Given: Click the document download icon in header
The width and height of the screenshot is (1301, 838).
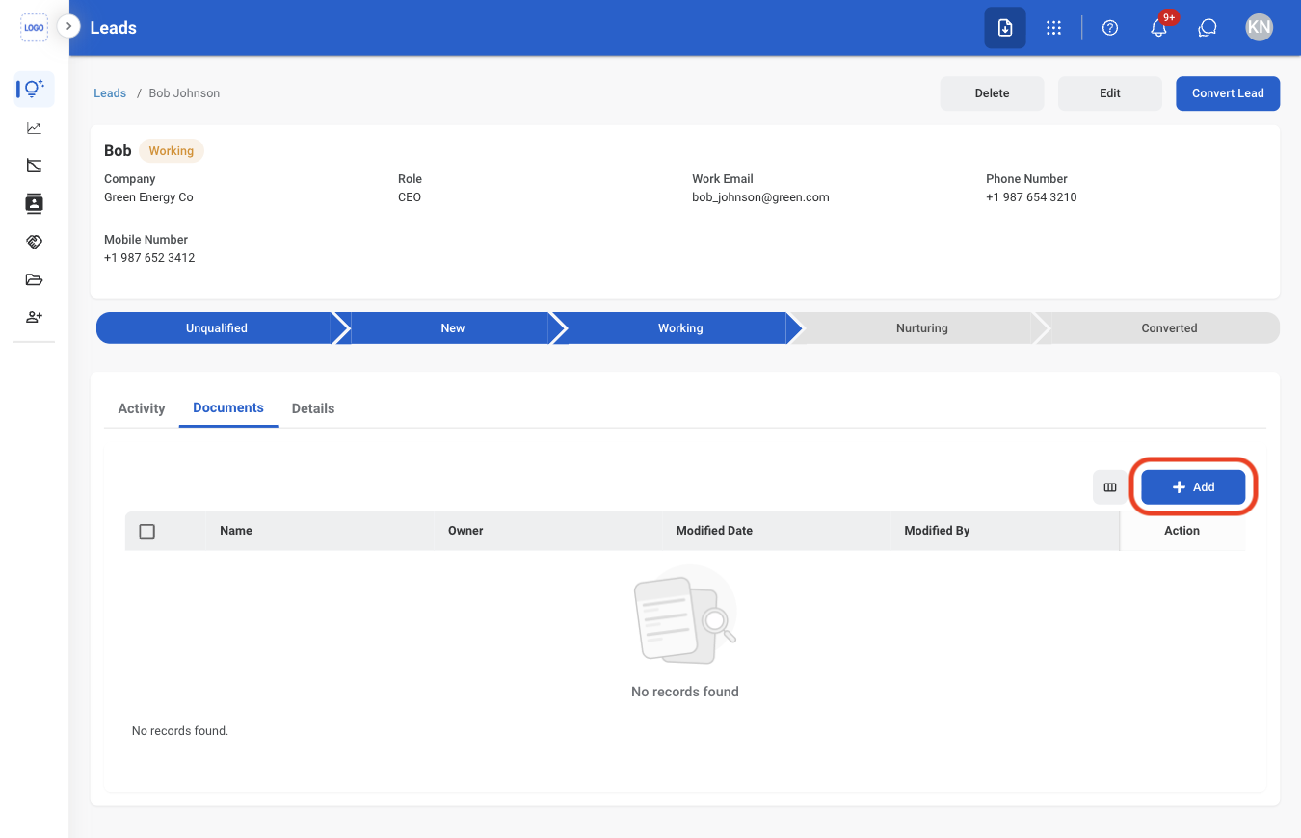Looking at the screenshot, I should [x=1005, y=28].
